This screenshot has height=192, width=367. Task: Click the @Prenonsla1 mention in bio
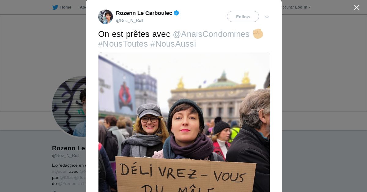pyautogui.click(x=72, y=183)
